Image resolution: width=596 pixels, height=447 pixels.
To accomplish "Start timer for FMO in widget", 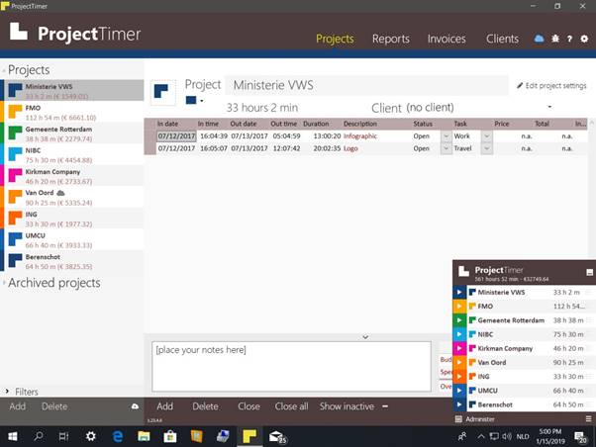I will [459, 307].
